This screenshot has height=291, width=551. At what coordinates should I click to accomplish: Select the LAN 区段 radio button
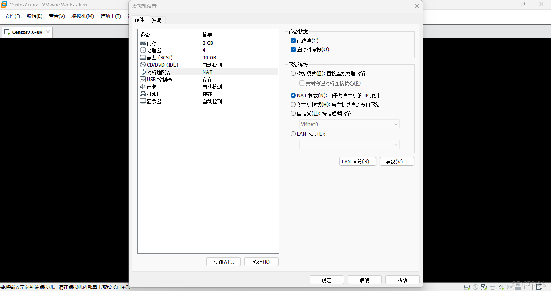pos(293,134)
